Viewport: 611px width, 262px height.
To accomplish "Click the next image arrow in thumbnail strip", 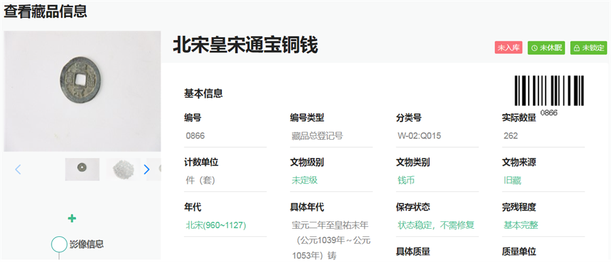I will click(147, 169).
